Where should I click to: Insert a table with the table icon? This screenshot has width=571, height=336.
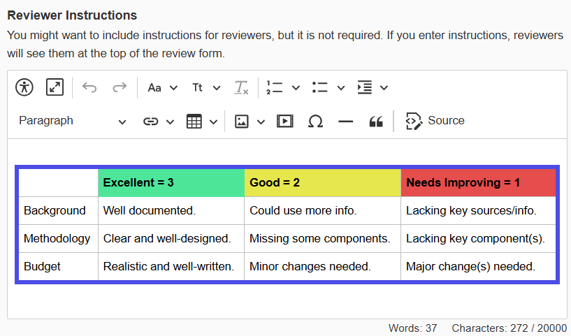tap(194, 122)
